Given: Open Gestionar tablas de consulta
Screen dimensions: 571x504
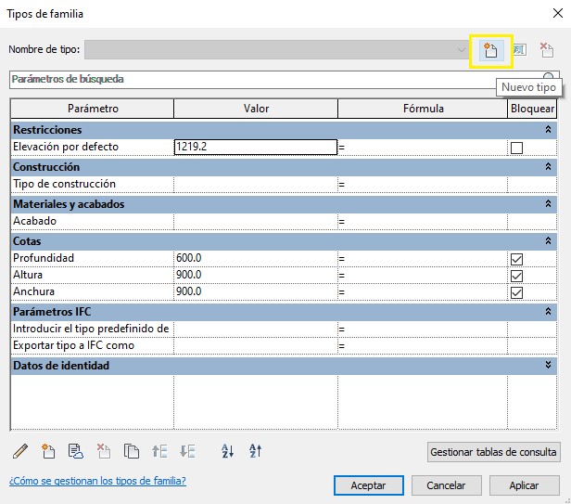Looking at the screenshot, I should click(493, 452).
